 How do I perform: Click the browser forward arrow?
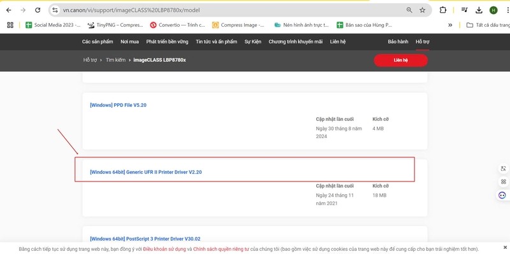(23, 10)
